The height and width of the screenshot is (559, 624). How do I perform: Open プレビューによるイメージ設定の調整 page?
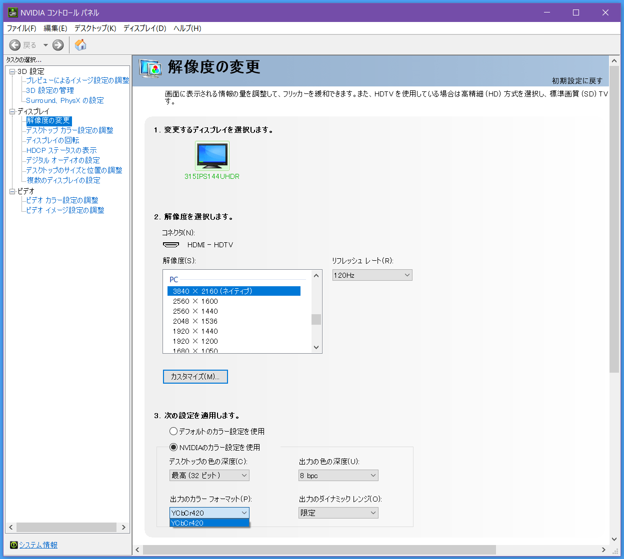tap(77, 80)
